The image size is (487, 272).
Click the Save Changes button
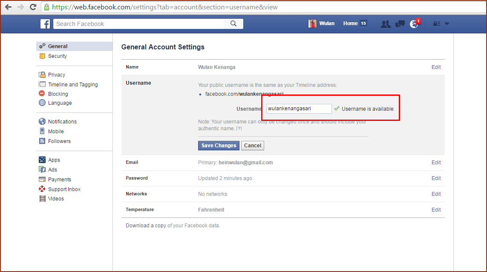pyautogui.click(x=219, y=146)
